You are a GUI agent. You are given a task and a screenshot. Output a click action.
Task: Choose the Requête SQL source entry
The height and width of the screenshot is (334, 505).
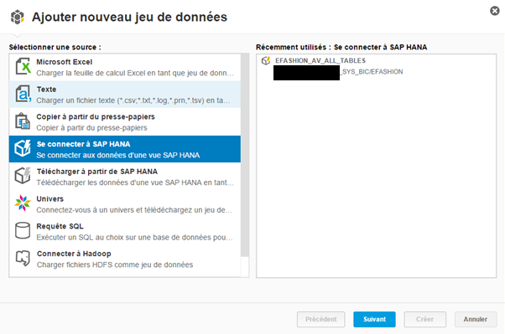tap(125, 231)
